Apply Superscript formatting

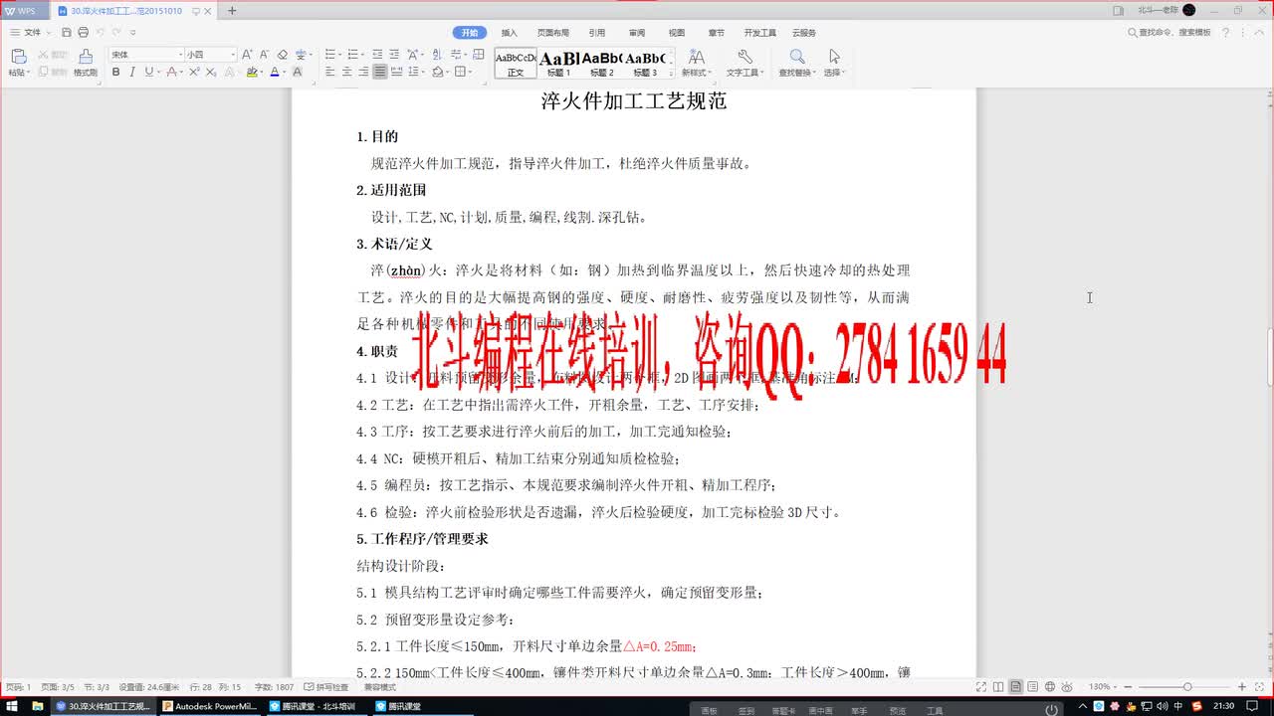pyautogui.click(x=193, y=72)
